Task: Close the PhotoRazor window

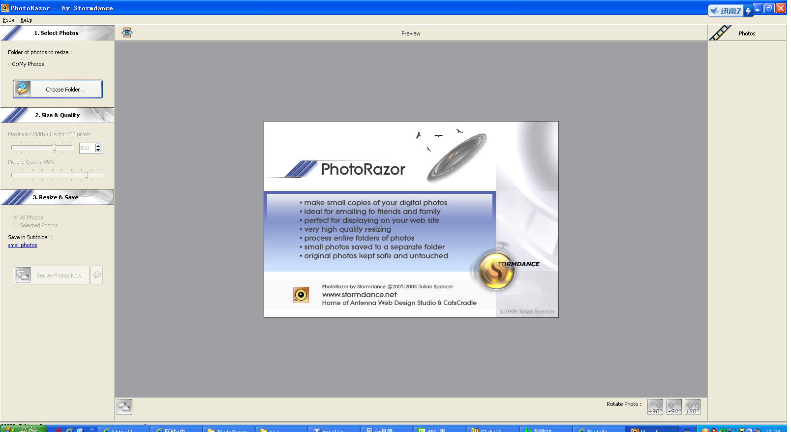Action: tap(781, 8)
